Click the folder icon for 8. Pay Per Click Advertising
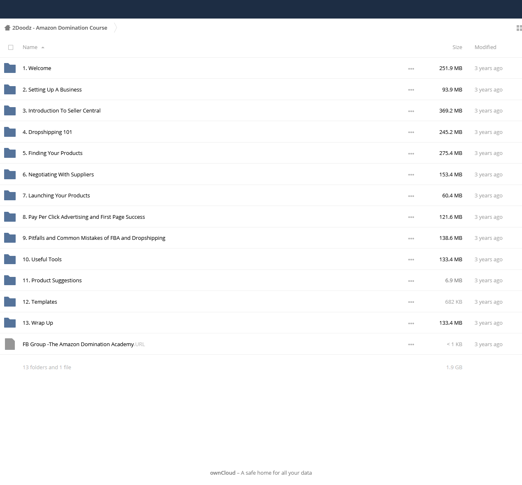Screen dimensions: 522x485 10,217
